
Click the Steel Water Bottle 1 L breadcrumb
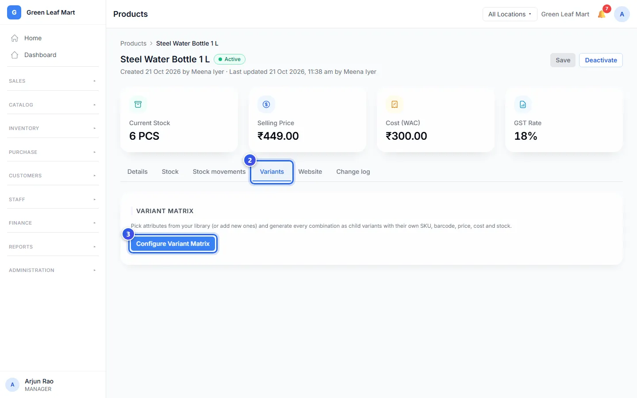187,43
